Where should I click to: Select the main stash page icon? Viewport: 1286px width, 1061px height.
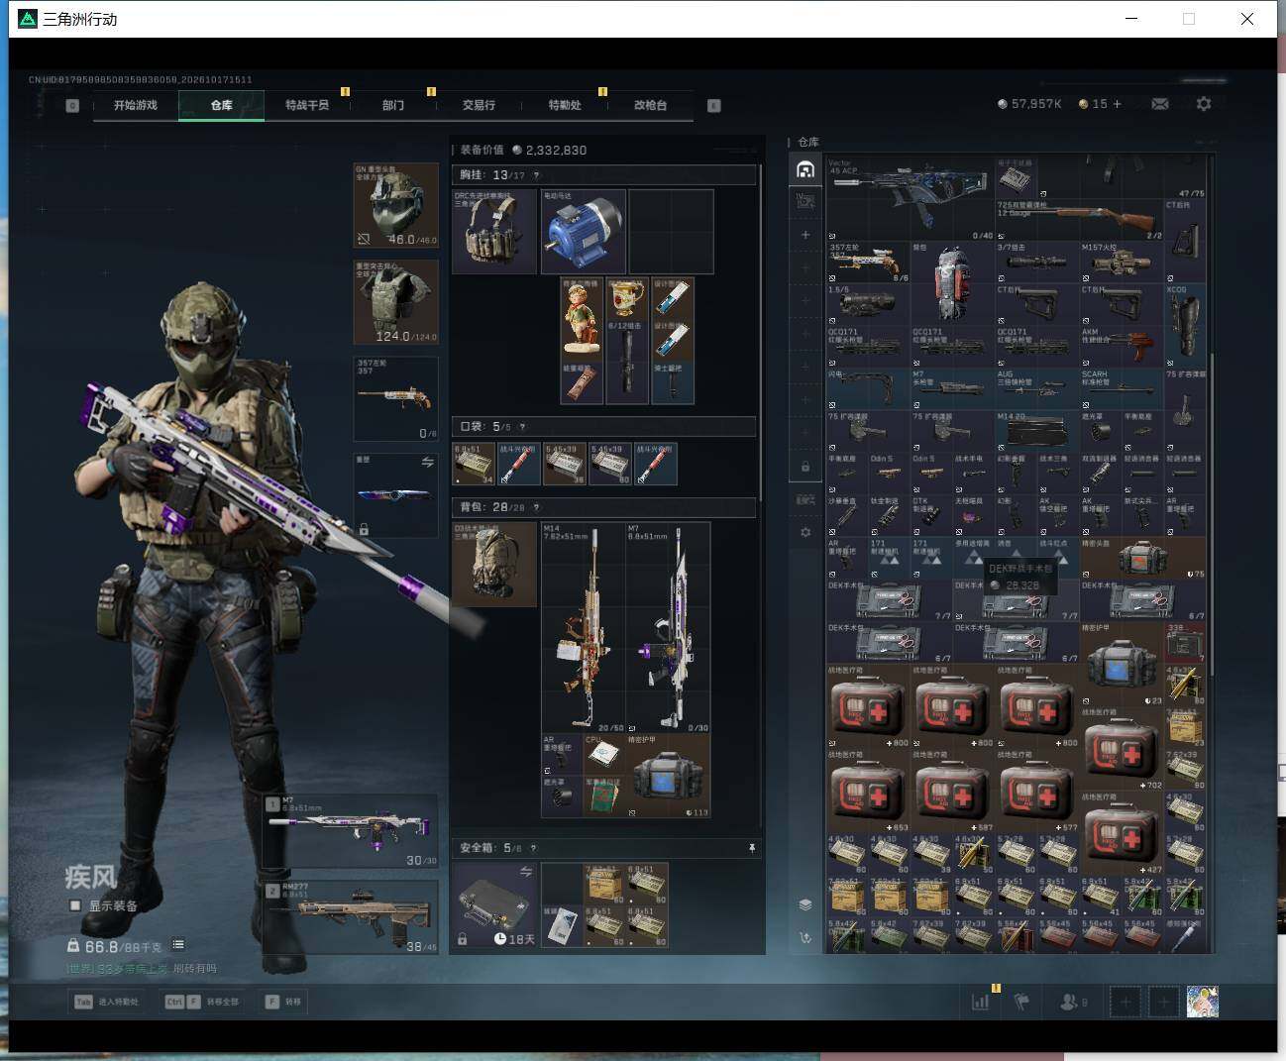click(805, 169)
